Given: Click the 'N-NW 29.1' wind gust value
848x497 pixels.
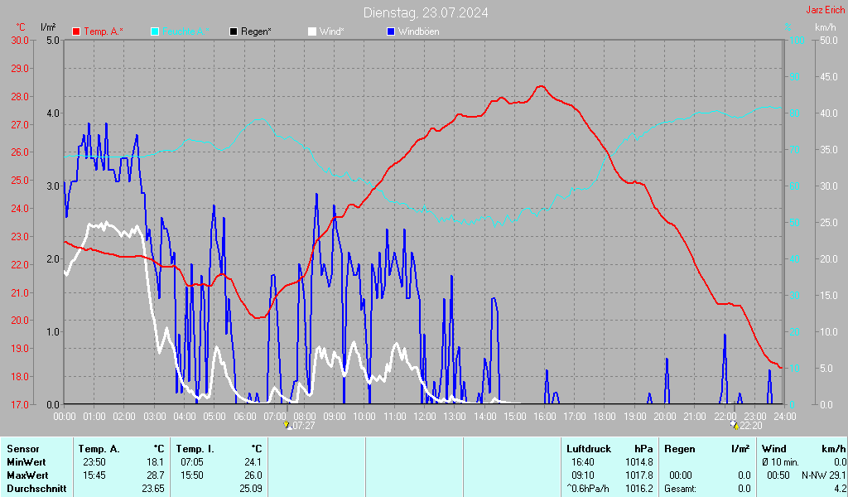Looking at the screenshot, I should [x=824, y=475].
